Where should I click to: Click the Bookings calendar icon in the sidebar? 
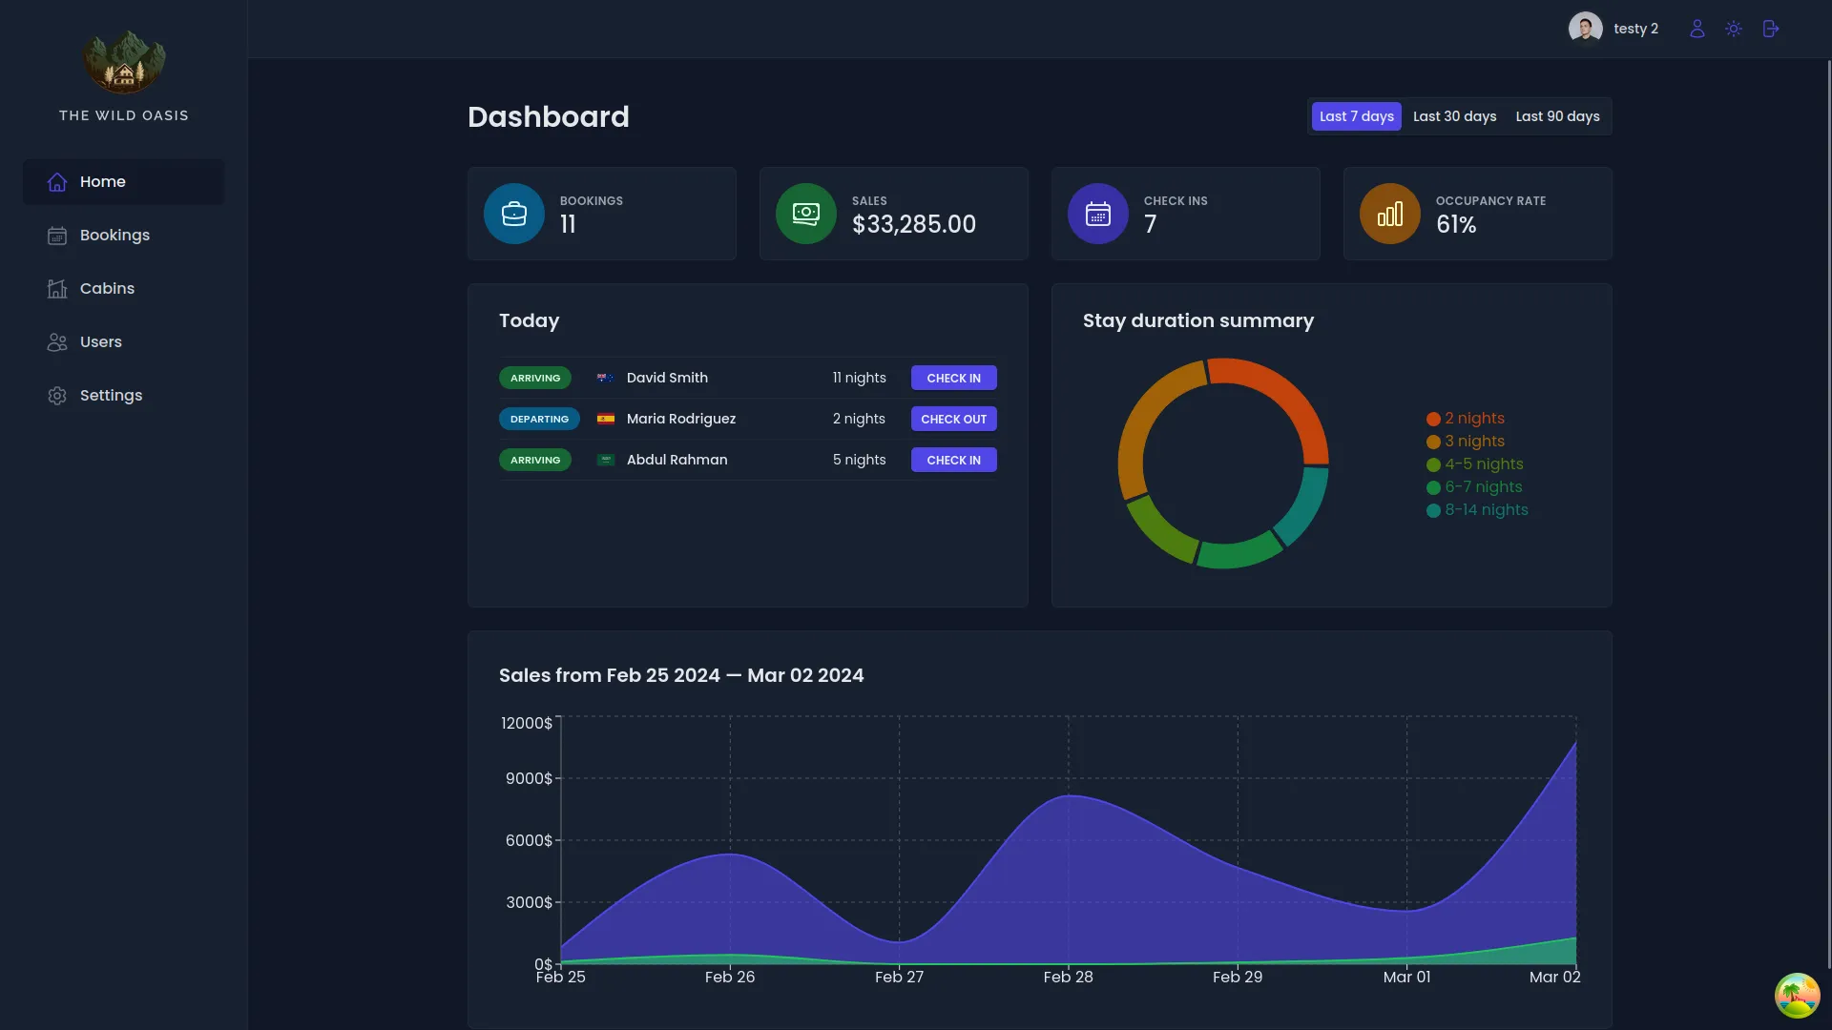57,236
